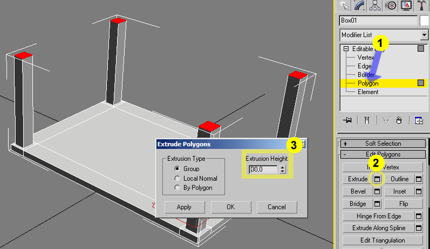This screenshot has width=430, height=249.
Task: Collapse the Editable Poly tree
Action: click(346, 49)
